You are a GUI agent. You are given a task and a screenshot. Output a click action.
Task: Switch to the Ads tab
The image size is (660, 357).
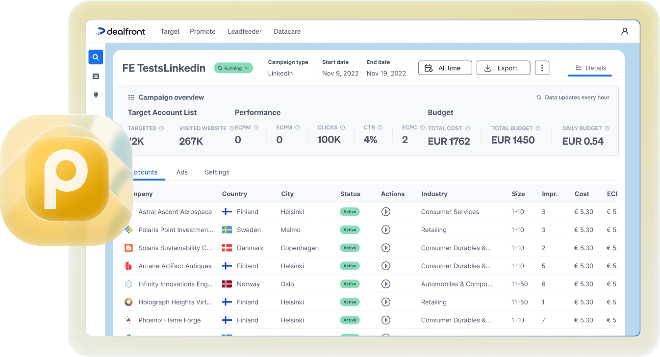coord(182,172)
